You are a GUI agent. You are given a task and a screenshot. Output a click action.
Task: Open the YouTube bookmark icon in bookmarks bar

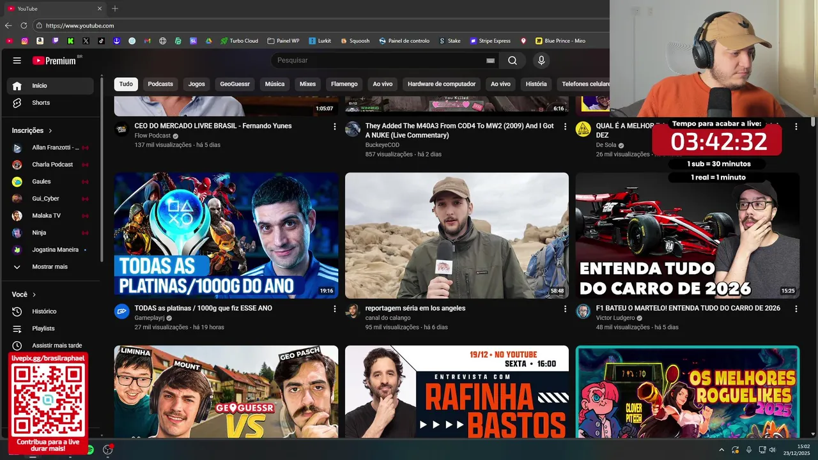pyautogui.click(x=10, y=41)
